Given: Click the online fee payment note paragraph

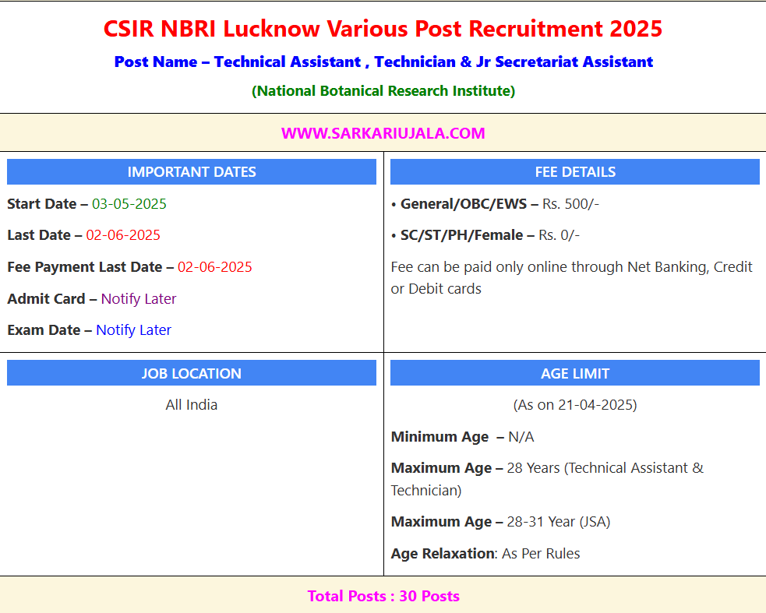Looking at the screenshot, I should tap(571, 278).
